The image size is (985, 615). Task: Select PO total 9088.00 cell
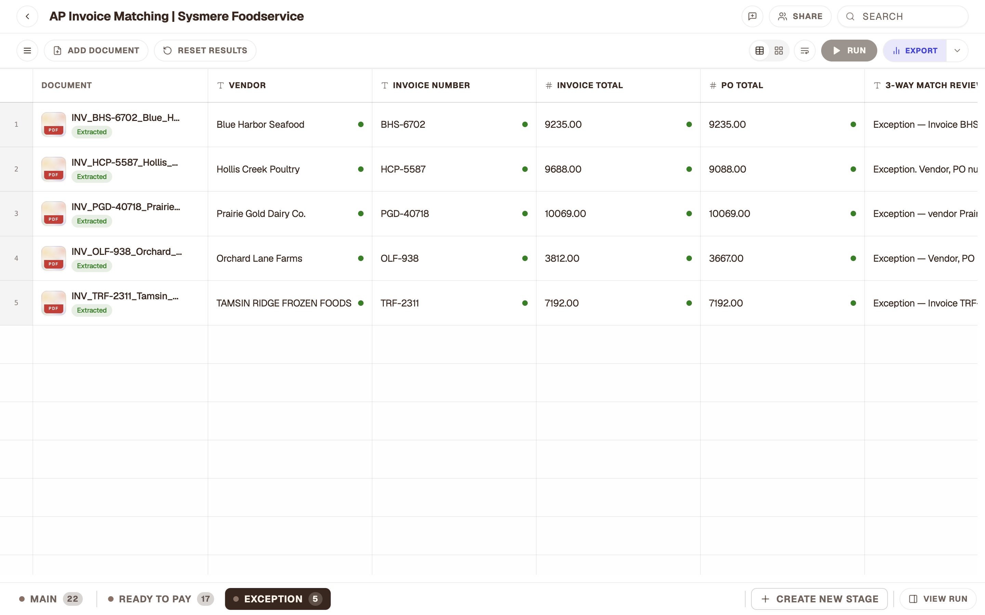(782, 169)
